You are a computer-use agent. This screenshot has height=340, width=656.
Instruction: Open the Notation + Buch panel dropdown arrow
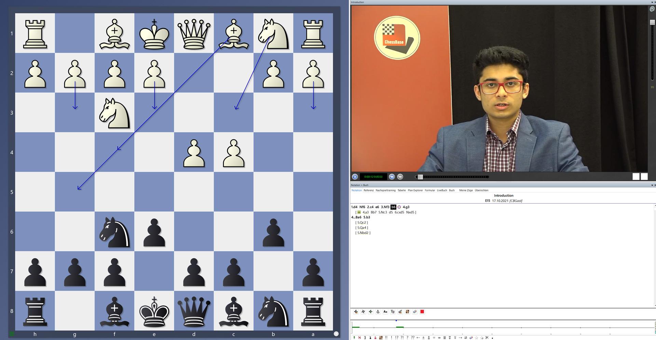coord(652,185)
